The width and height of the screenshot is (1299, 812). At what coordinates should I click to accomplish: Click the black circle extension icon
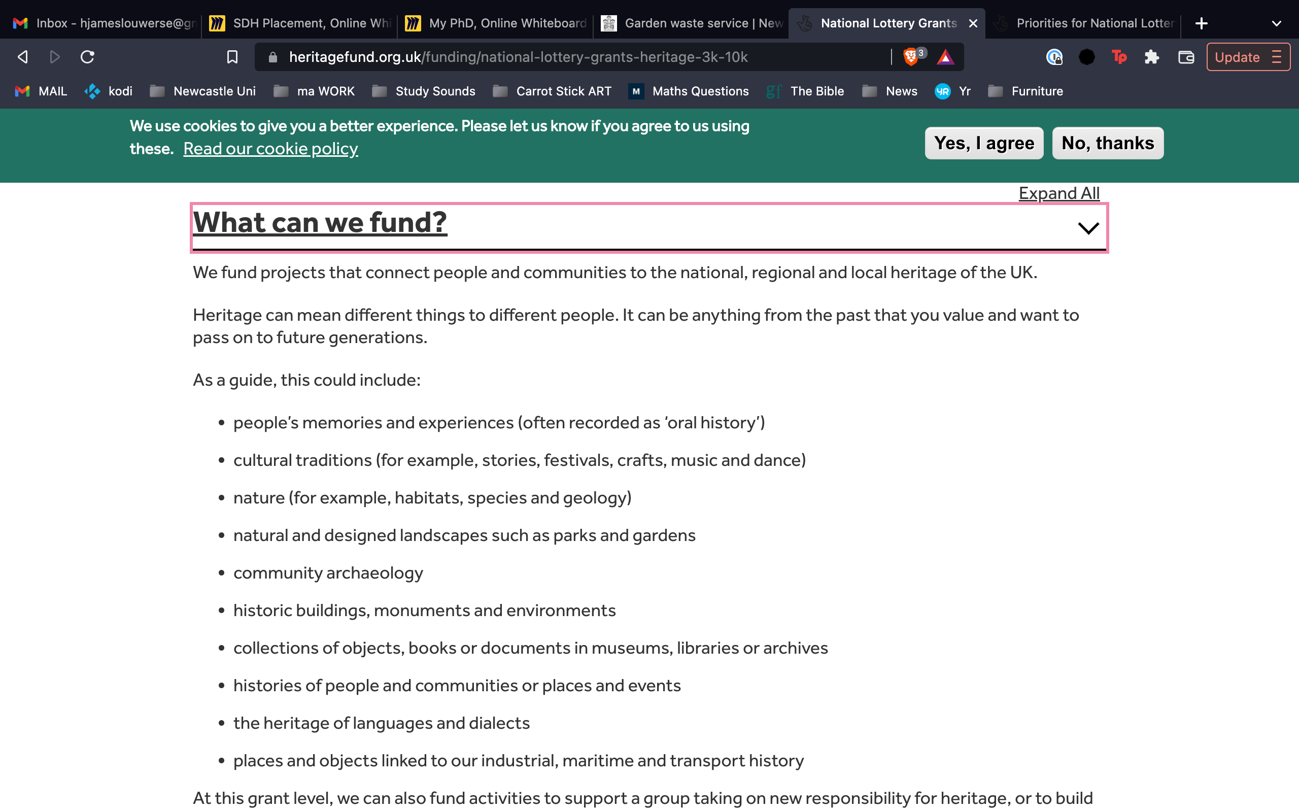[x=1087, y=57]
